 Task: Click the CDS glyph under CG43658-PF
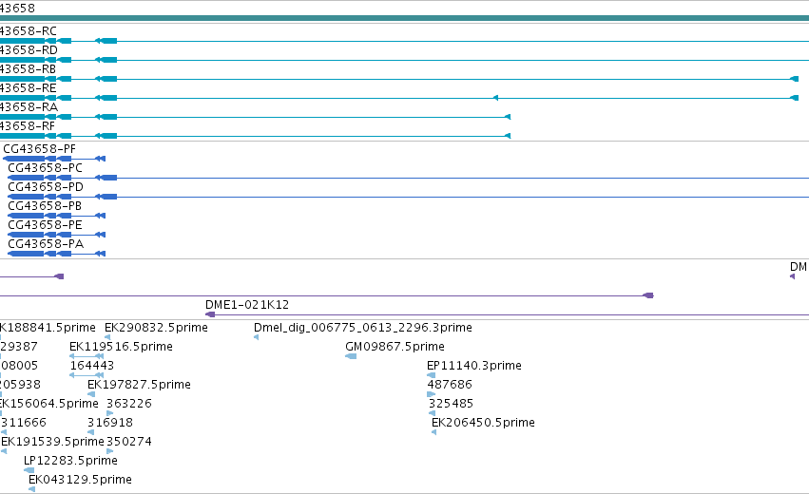coord(54,159)
